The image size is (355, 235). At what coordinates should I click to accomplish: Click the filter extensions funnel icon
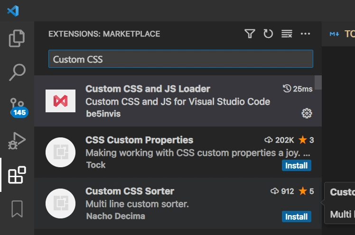click(x=250, y=34)
